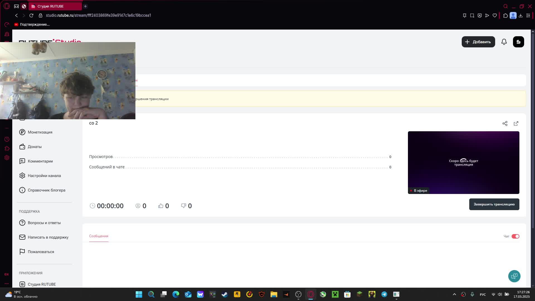
Task: Open Настройки канала page
Action: (44, 176)
